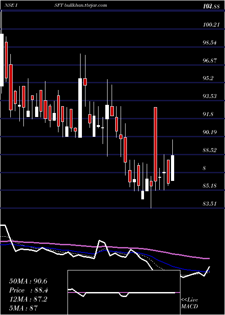The width and height of the screenshot is (225, 315).
Task: Select the 90.19 price axis label
Action: [x=211, y=132]
